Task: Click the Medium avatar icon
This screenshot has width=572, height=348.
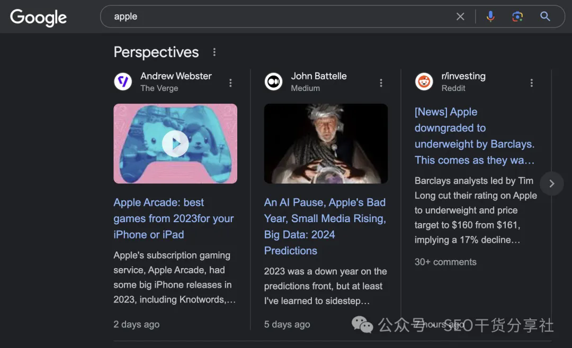Action: pos(274,81)
